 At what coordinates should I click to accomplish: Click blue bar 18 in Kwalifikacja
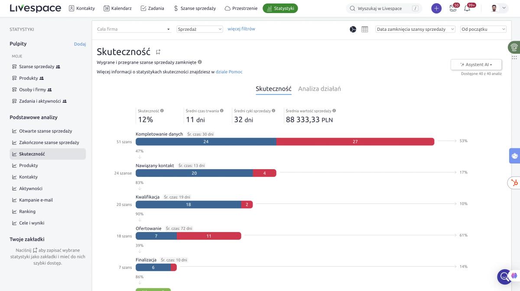tap(188, 204)
